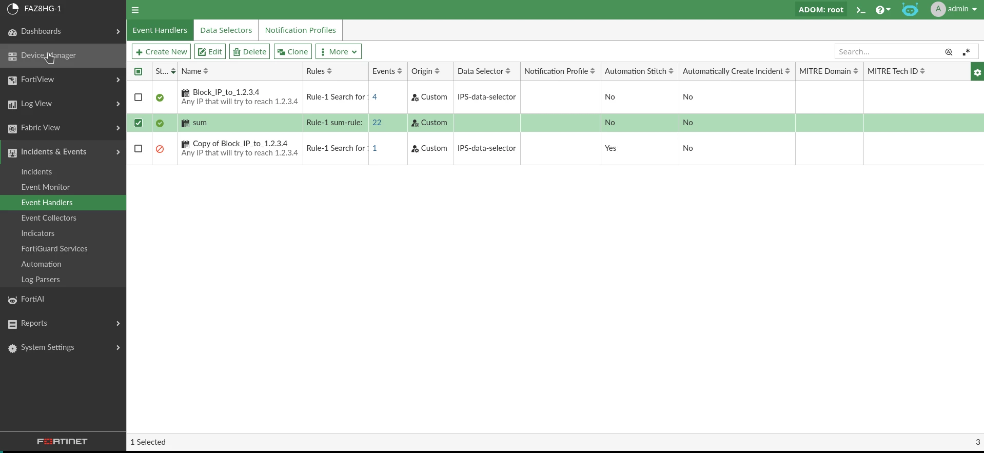The image size is (984, 453).
Task: Expand the Dashboards menu
Action: (x=63, y=31)
